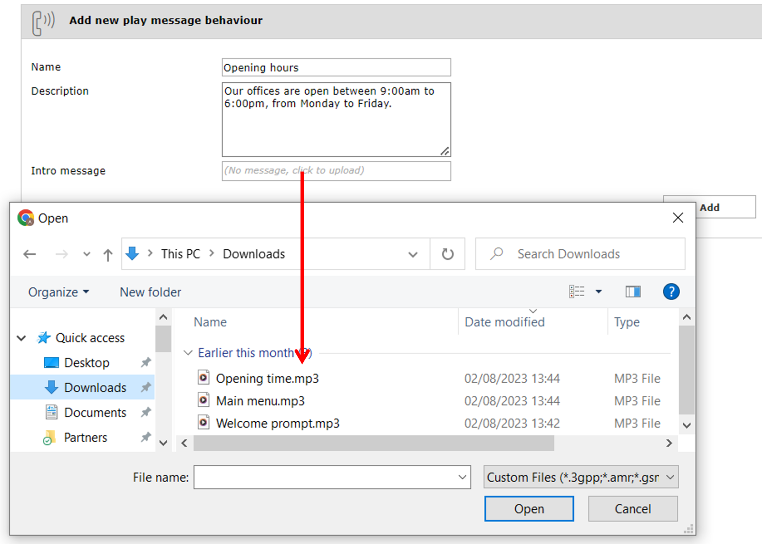This screenshot has height=544, width=762.
Task: Select Opening time.mp3 file
Action: pos(267,378)
